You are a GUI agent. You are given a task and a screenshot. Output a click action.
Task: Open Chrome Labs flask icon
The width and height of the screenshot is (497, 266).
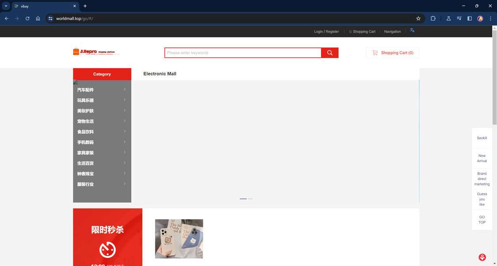448,19
